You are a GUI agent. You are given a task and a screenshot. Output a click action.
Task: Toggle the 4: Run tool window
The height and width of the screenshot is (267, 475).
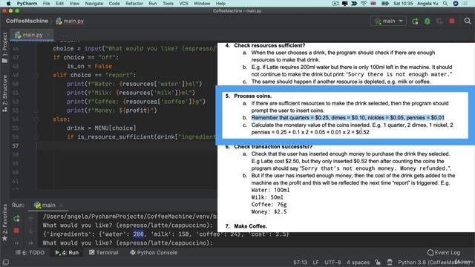(67, 252)
